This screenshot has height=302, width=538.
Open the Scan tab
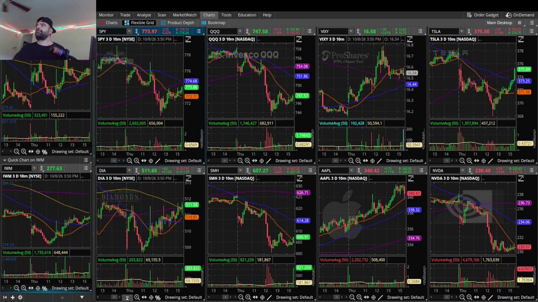click(162, 15)
